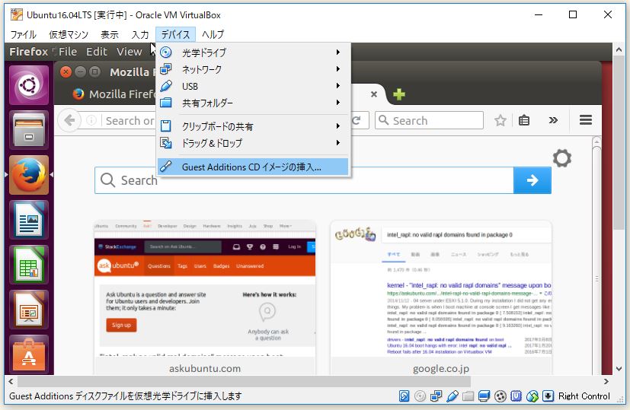This screenshot has width=630, height=410.
Task: Open the 共有フォルダー submenu
Action: click(x=253, y=103)
